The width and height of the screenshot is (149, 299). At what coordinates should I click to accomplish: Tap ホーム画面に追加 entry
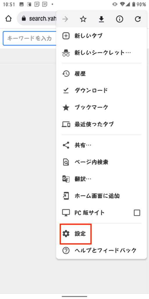(x=102, y=196)
